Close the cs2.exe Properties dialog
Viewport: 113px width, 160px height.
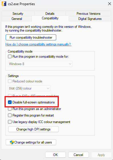(x=110, y=4)
